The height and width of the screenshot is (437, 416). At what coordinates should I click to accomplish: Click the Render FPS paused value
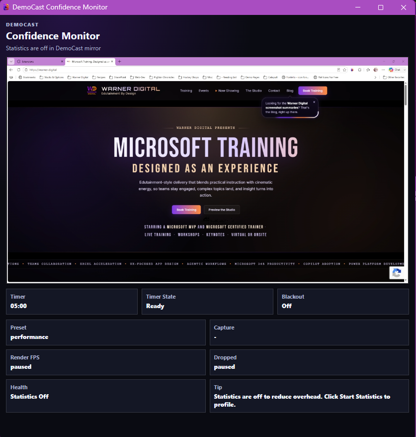[x=21, y=367]
